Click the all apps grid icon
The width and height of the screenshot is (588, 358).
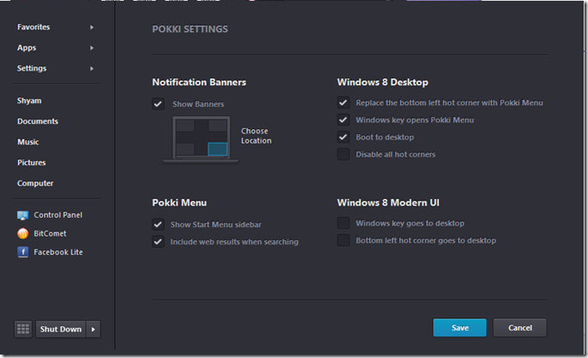click(23, 329)
